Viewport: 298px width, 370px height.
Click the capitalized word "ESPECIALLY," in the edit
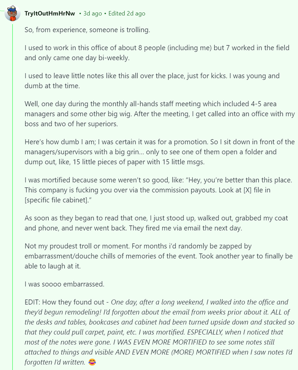[205, 332]
